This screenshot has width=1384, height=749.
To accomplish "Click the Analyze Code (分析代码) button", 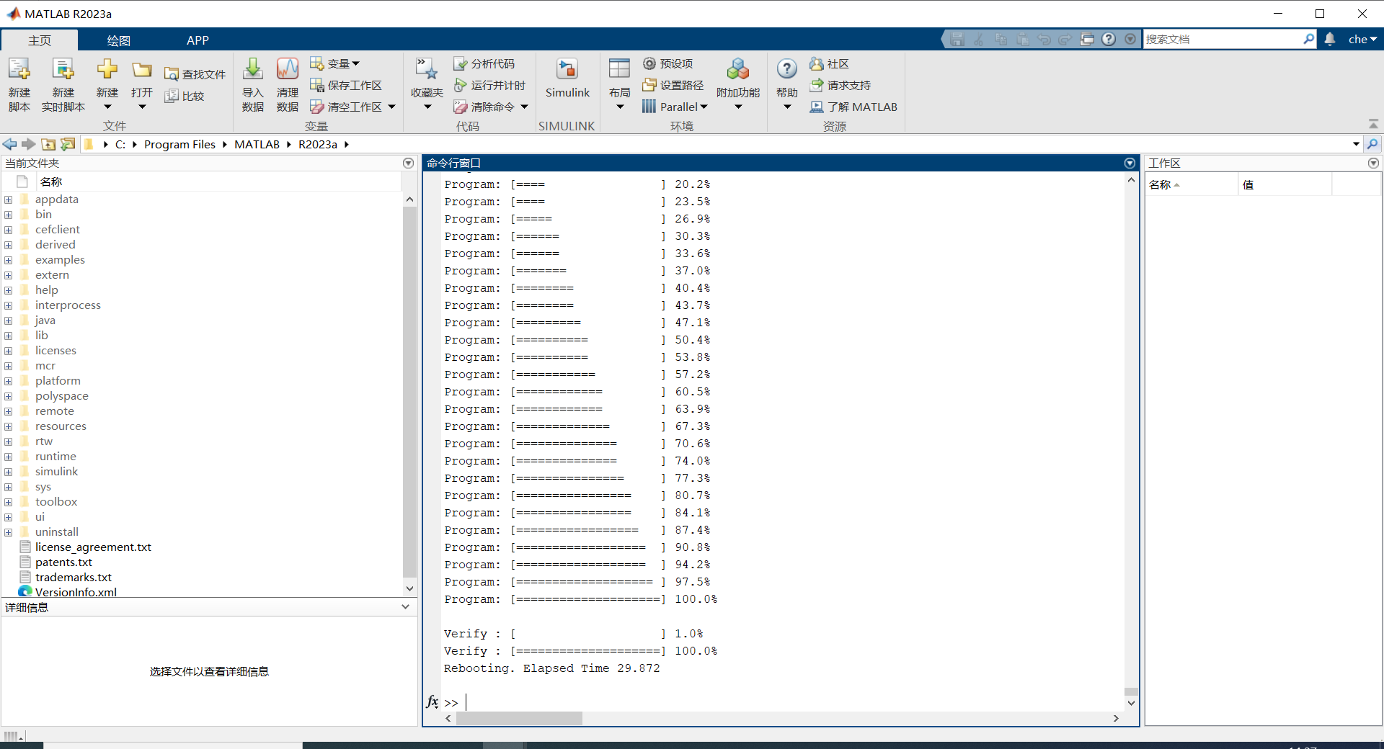I will pyautogui.click(x=484, y=64).
